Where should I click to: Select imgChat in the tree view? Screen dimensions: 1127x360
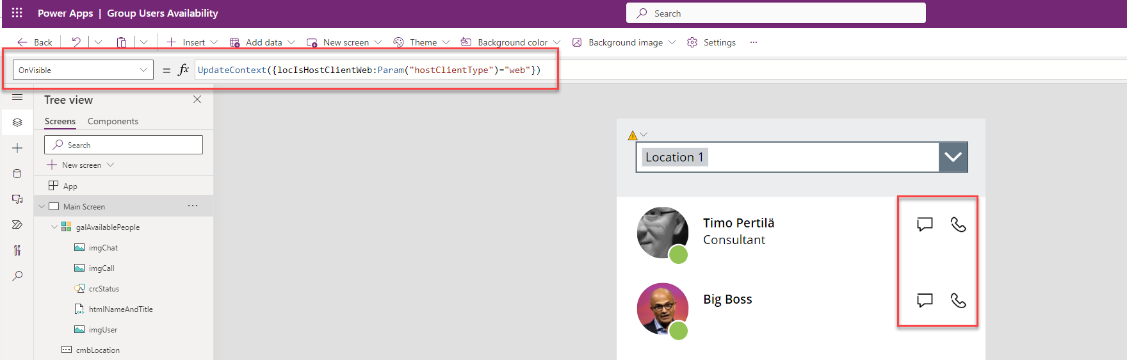103,248
